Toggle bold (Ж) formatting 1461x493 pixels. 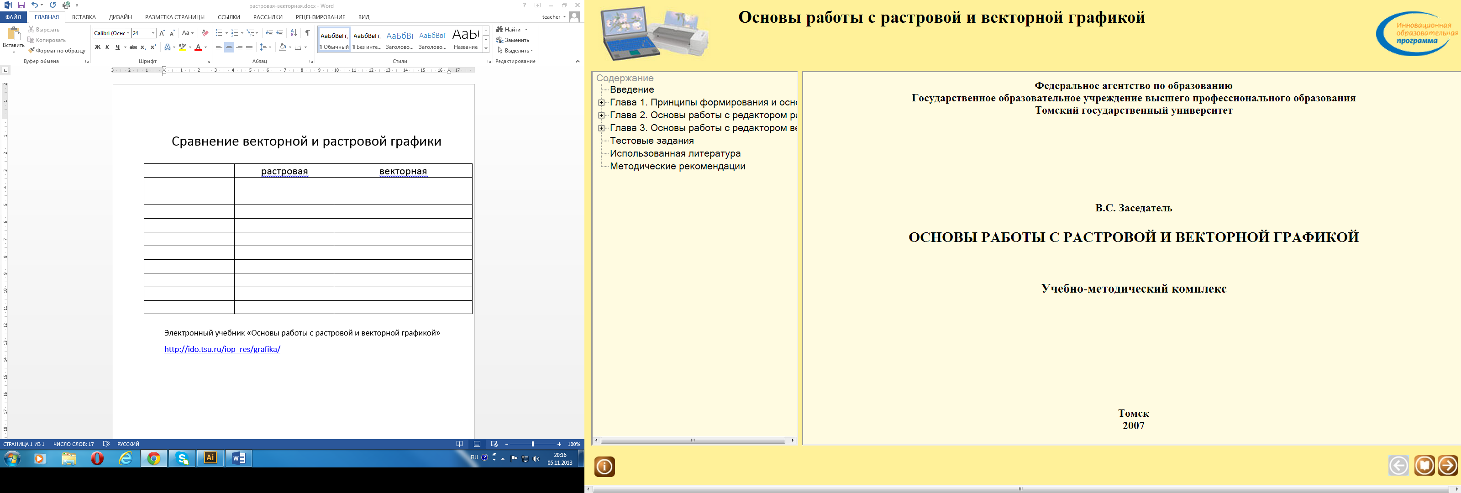[98, 47]
